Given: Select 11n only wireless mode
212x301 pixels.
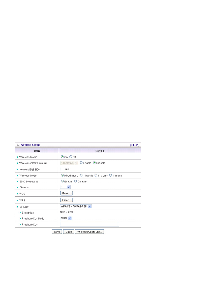Looking at the screenshot, I should click(110, 175).
